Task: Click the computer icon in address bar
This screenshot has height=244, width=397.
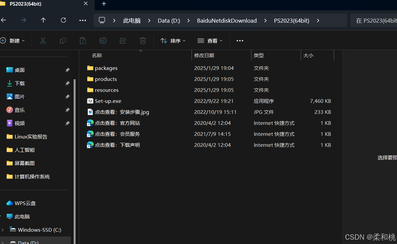Action: 102,20
